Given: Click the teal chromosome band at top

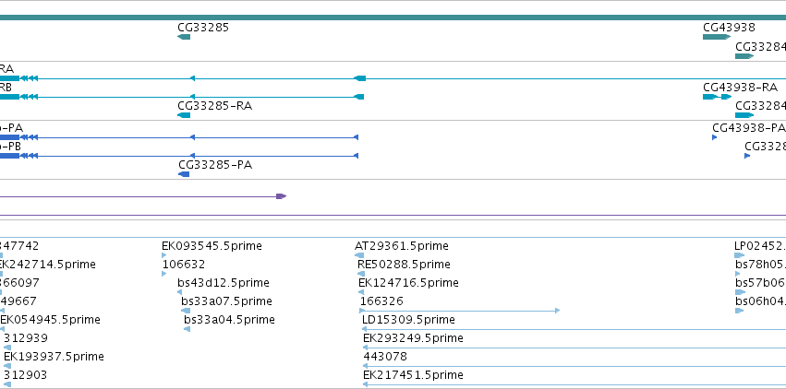Looking at the screenshot, I should click(393, 18).
